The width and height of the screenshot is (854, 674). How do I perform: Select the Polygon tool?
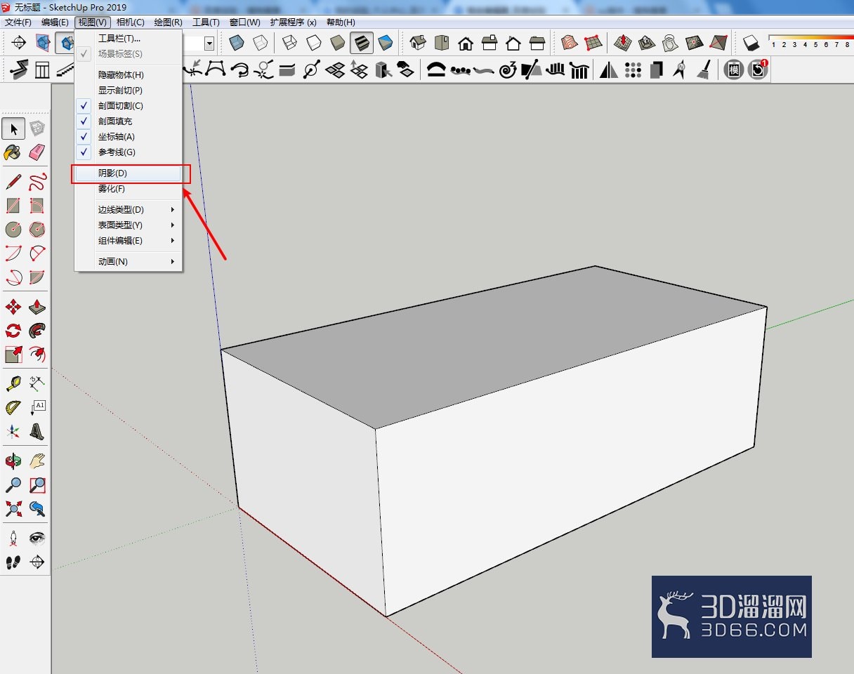point(37,230)
